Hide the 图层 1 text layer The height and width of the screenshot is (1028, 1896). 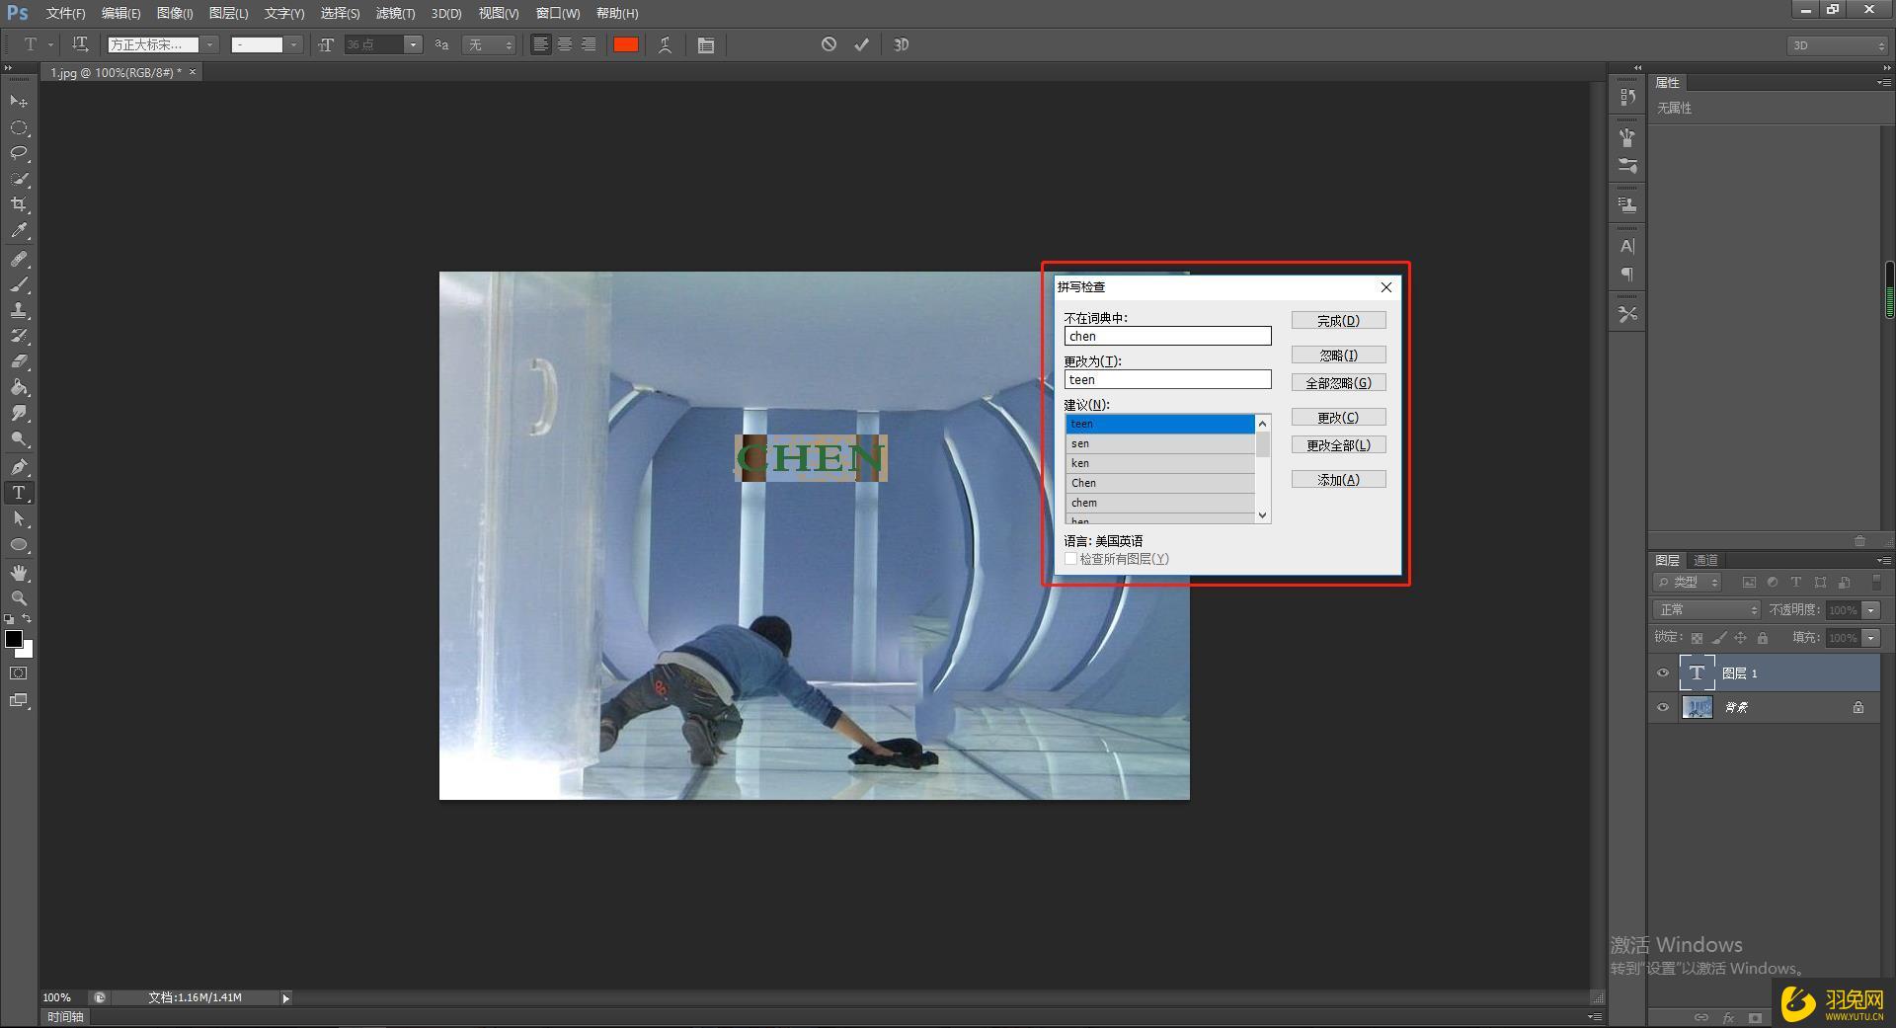(x=1663, y=672)
